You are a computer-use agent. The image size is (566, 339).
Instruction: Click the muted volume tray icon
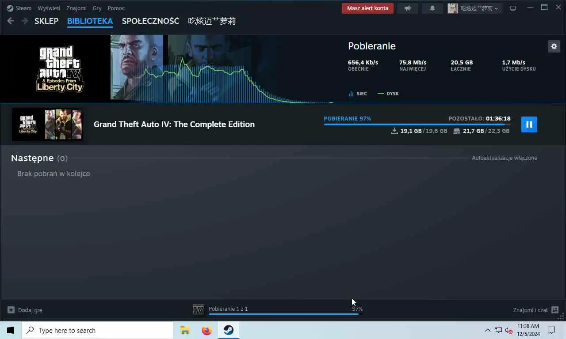[x=509, y=330]
